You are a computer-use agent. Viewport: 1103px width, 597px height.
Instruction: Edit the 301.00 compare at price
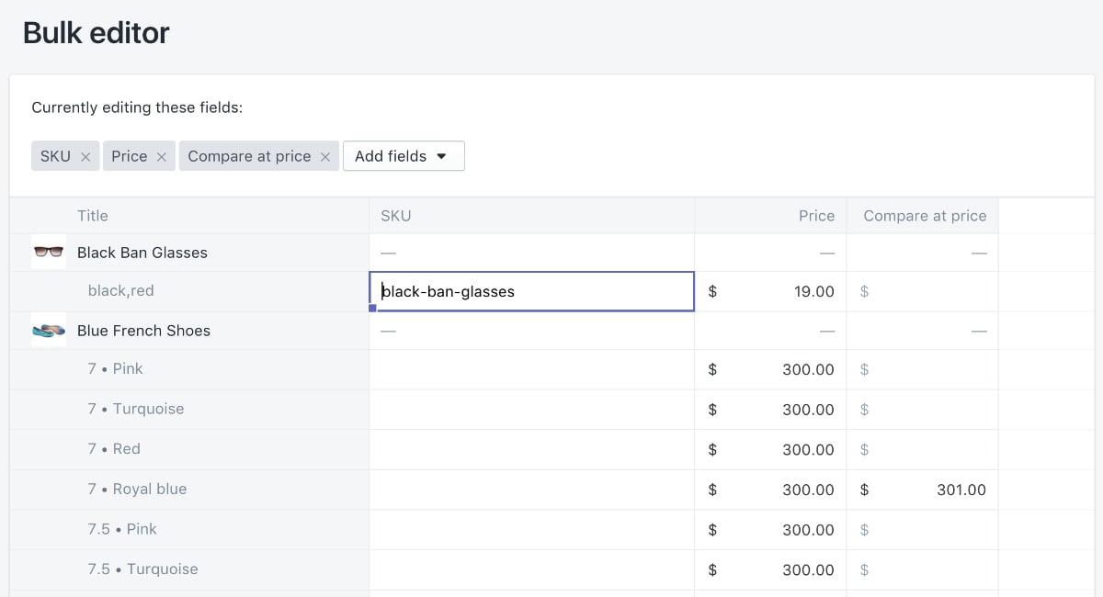pyautogui.click(x=922, y=490)
